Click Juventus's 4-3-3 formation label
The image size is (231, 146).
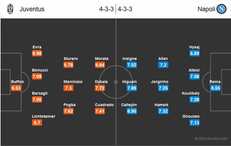click(x=106, y=9)
